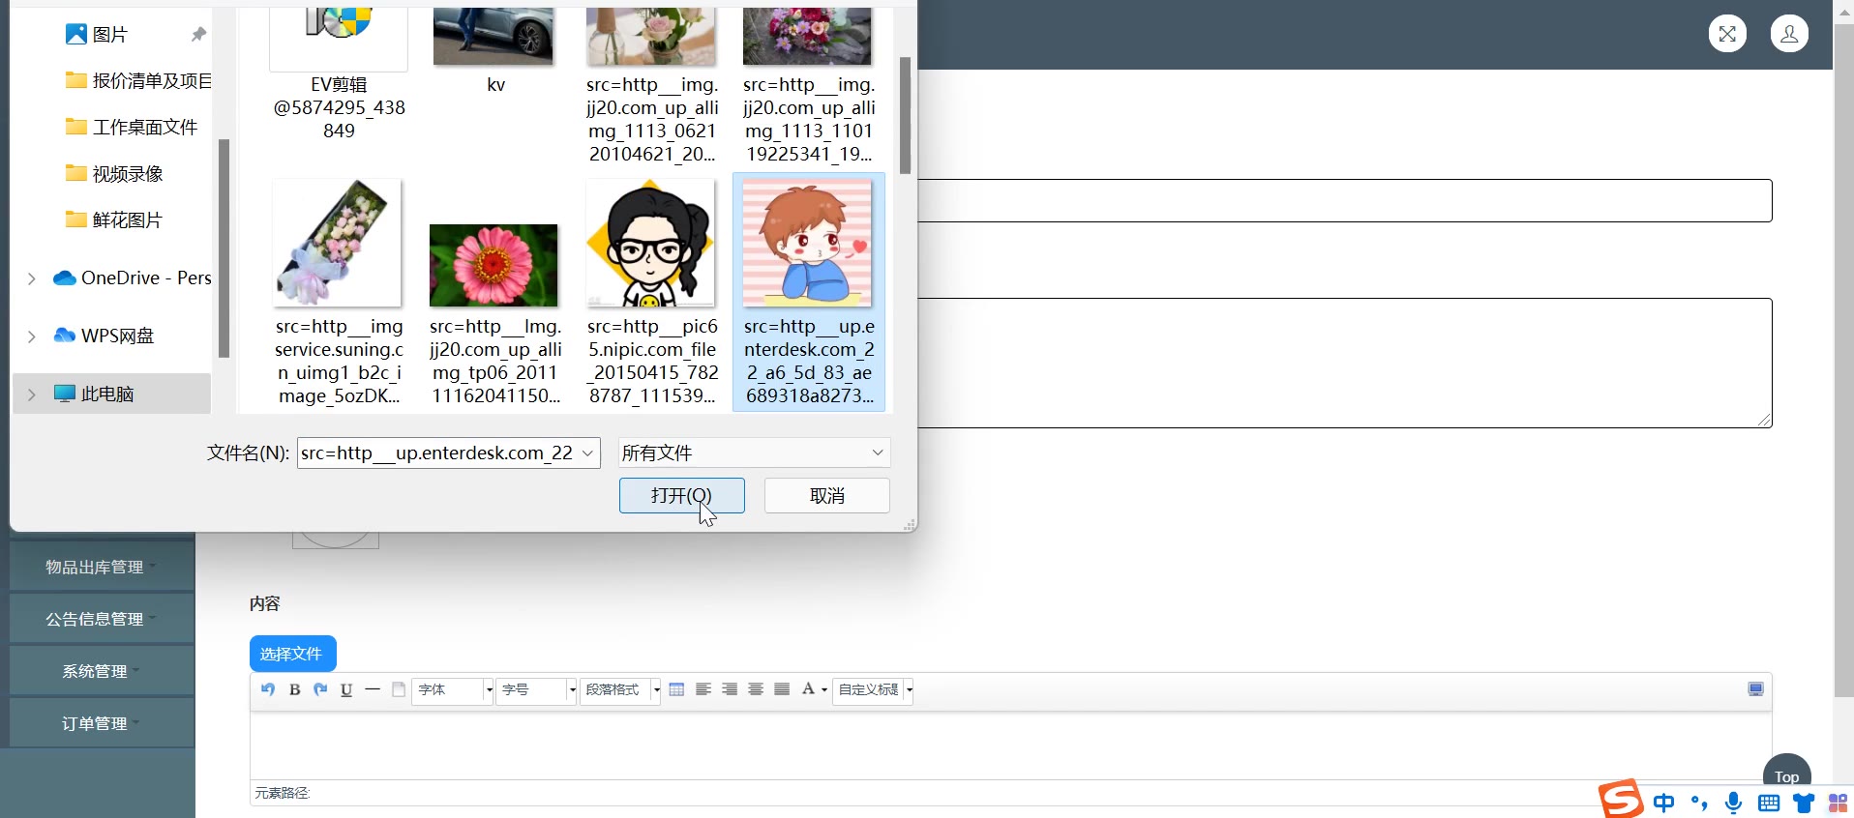
Task: Open the Sogou skin (shirt) icon
Action: pyautogui.click(x=1804, y=803)
